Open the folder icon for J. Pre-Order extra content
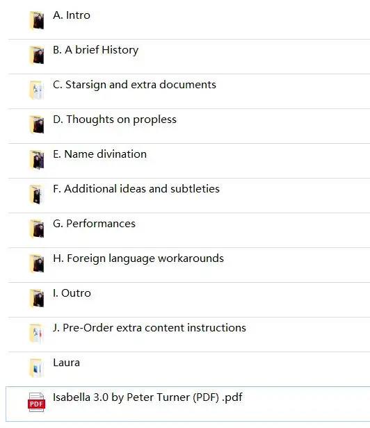Screen dimensions: 370x428 pyautogui.click(x=37, y=333)
